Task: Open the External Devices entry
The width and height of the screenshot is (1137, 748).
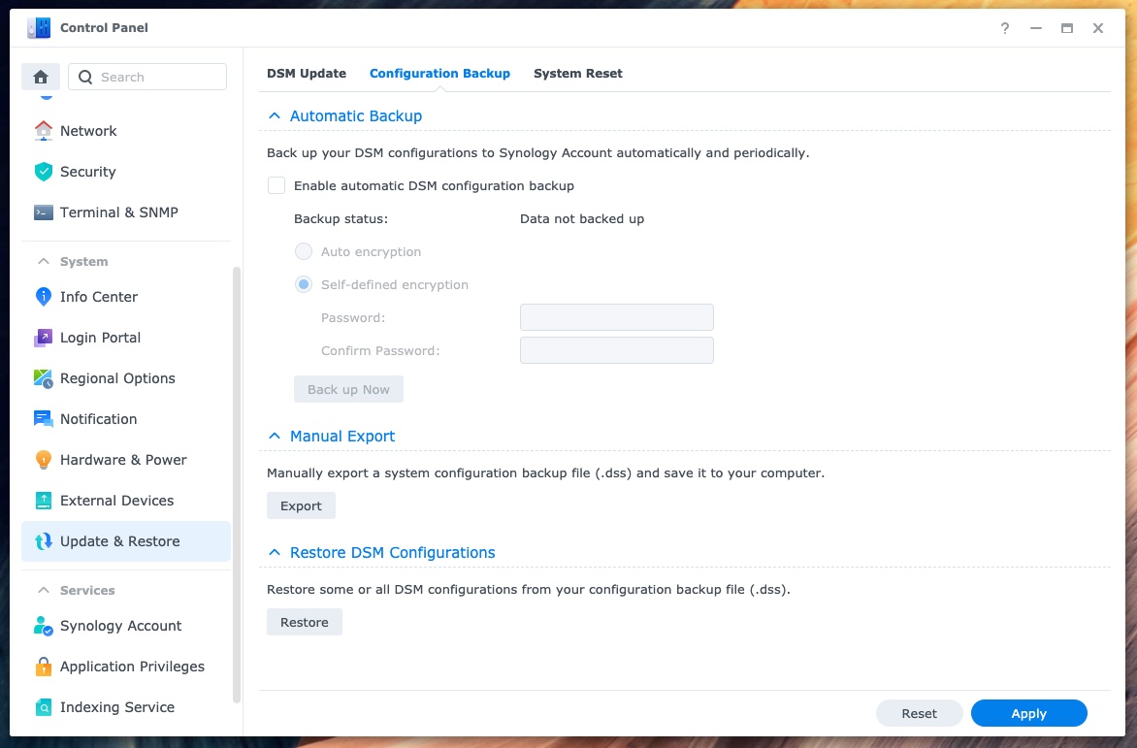Action: [x=126, y=501]
